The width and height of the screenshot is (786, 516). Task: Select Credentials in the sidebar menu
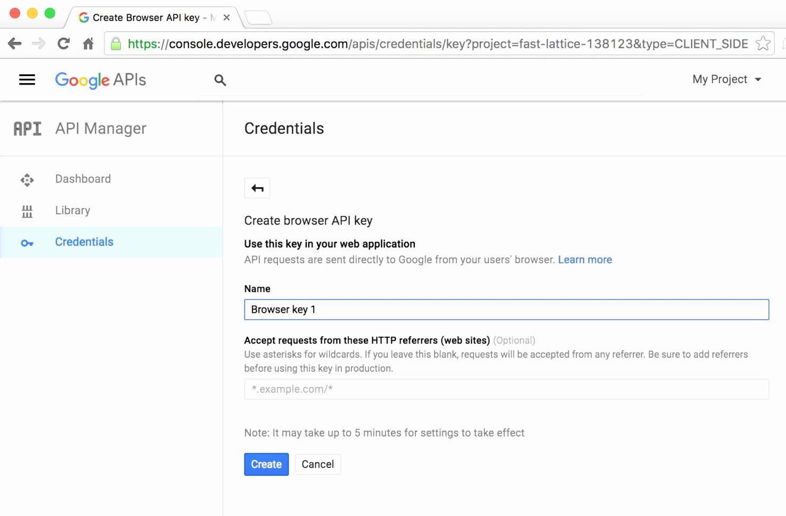[x=84, y=242]
